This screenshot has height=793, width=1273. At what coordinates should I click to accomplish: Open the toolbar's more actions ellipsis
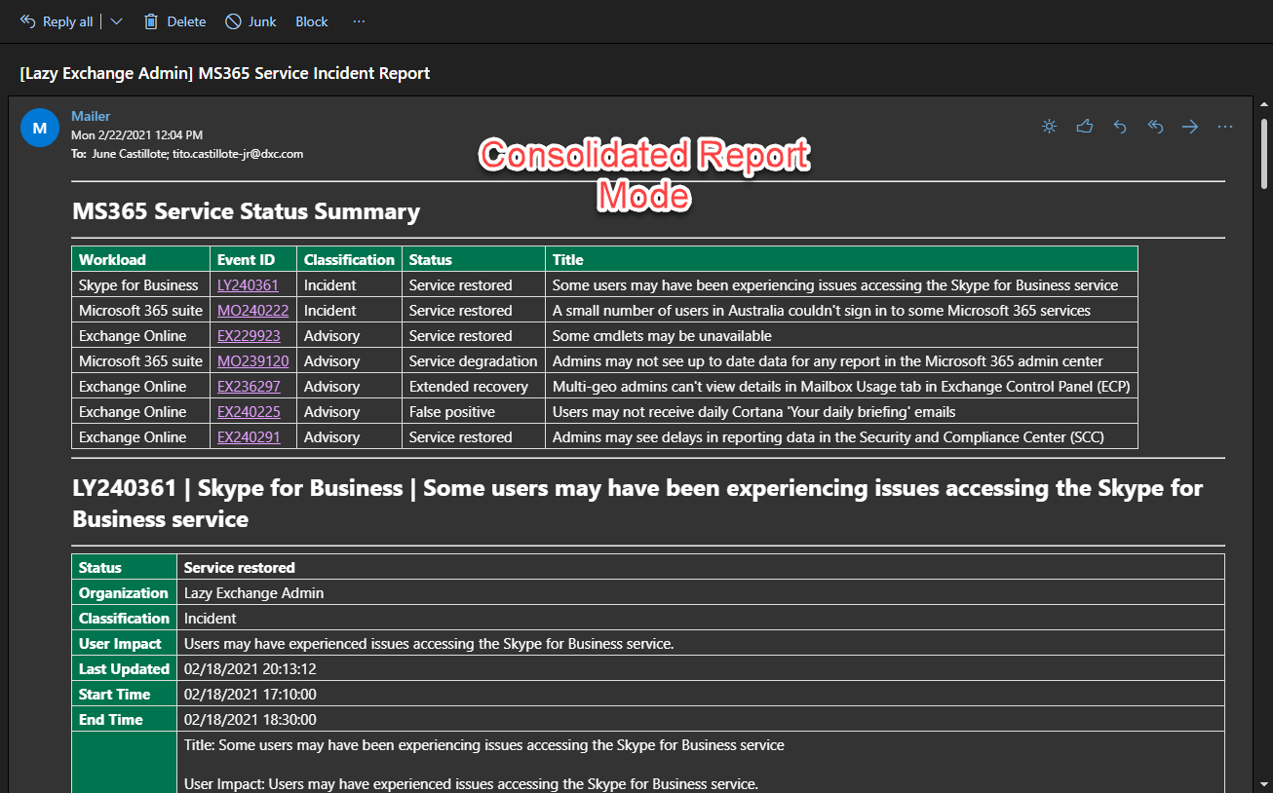tap(360, 21)
